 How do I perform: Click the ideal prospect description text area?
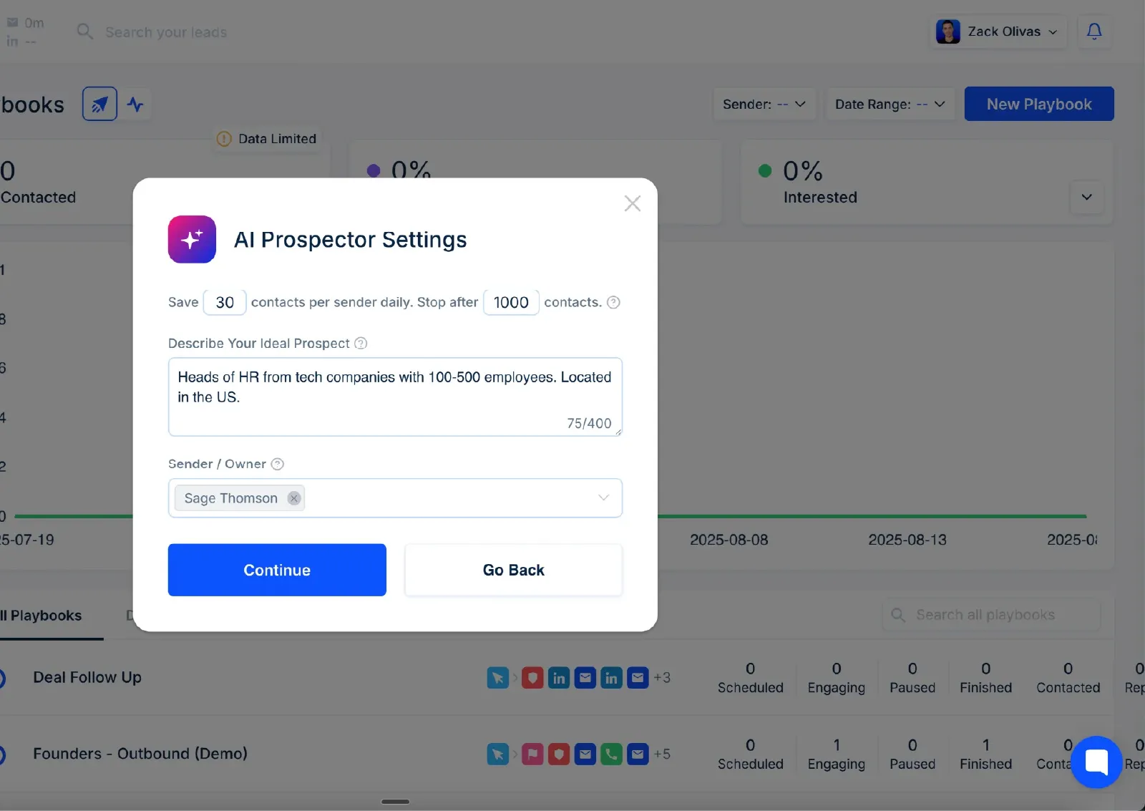pos(395,397)
